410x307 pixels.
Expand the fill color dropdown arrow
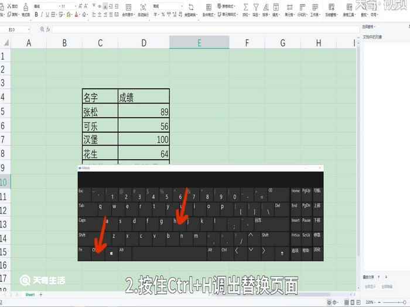pyautogui.click(x=72, y=15)
